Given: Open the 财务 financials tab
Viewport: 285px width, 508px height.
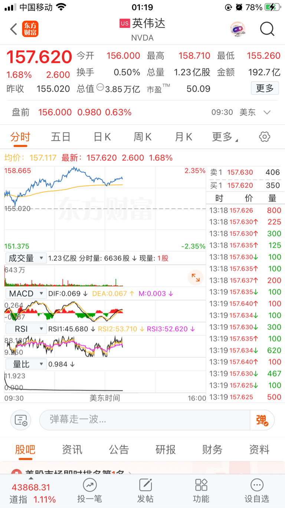Looking at the screenshot, I should tap(212, 450).
